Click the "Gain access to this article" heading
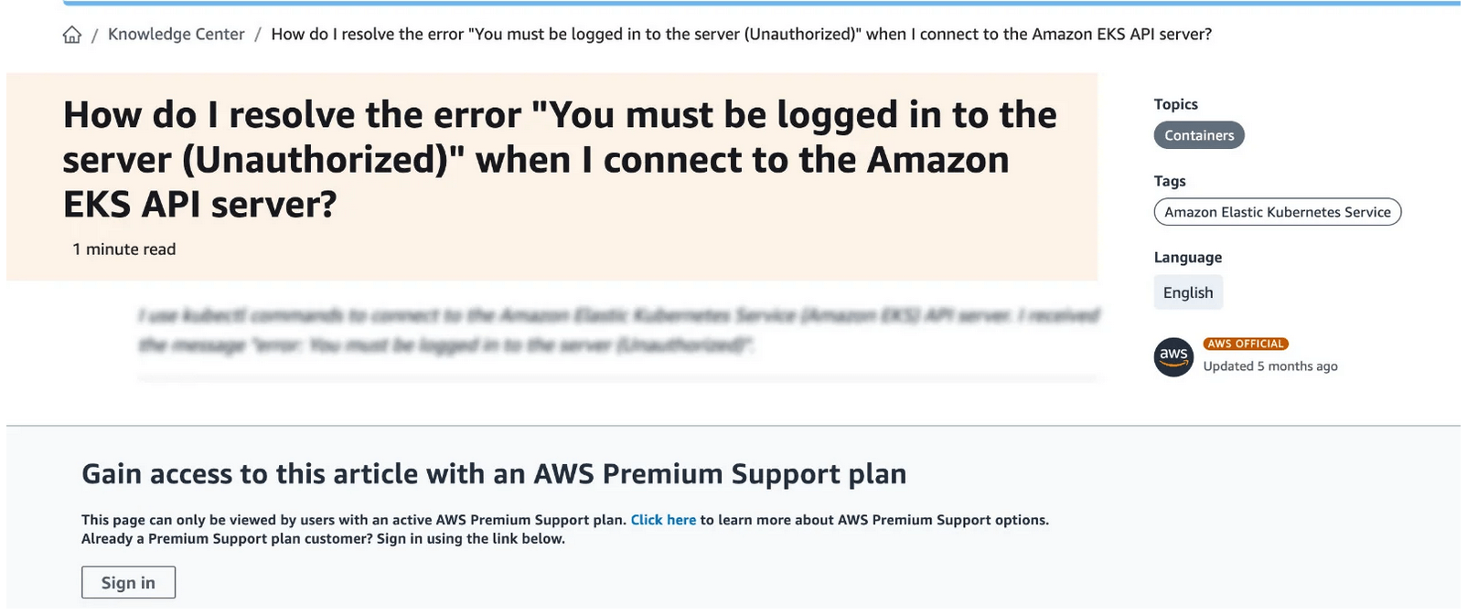 (x=494, y=474)
